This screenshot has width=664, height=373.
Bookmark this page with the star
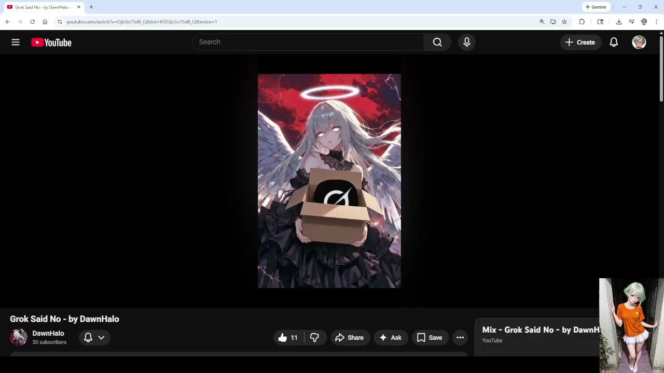pyautogui.click(x=564, y=22)
